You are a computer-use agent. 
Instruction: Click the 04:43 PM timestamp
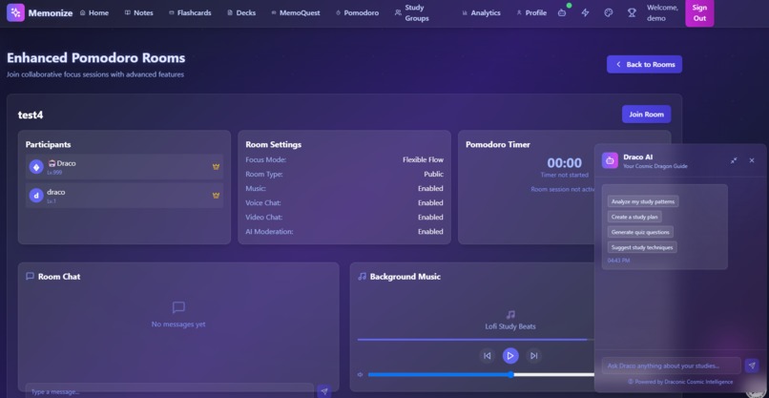coord(618,261)
